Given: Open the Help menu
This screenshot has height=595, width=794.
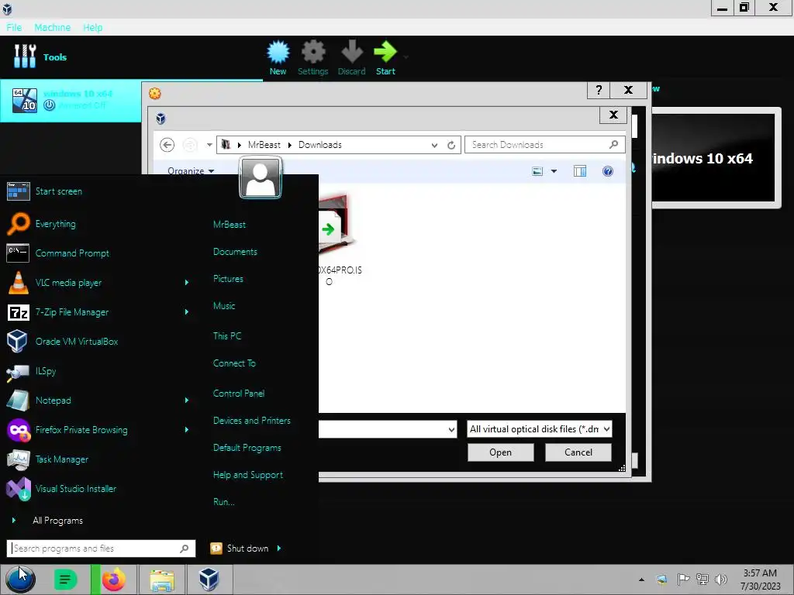Looking at the screenshot, I should pos(93,27).
